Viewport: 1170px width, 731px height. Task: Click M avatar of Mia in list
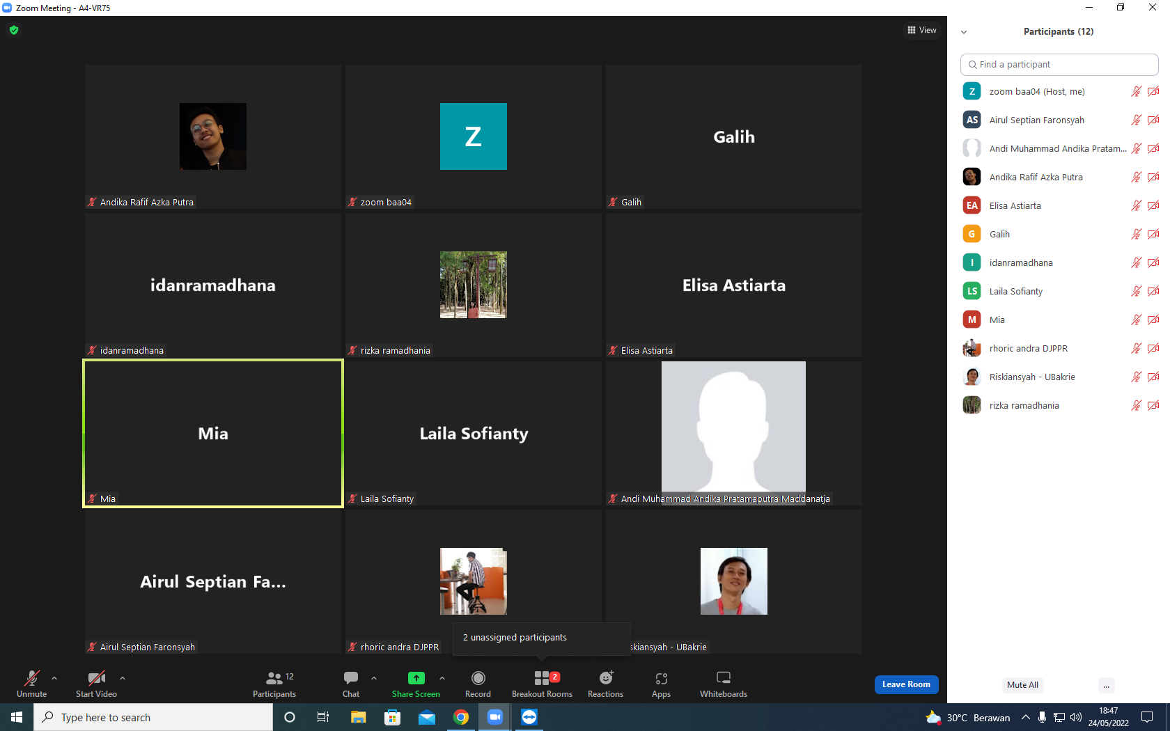972,320
